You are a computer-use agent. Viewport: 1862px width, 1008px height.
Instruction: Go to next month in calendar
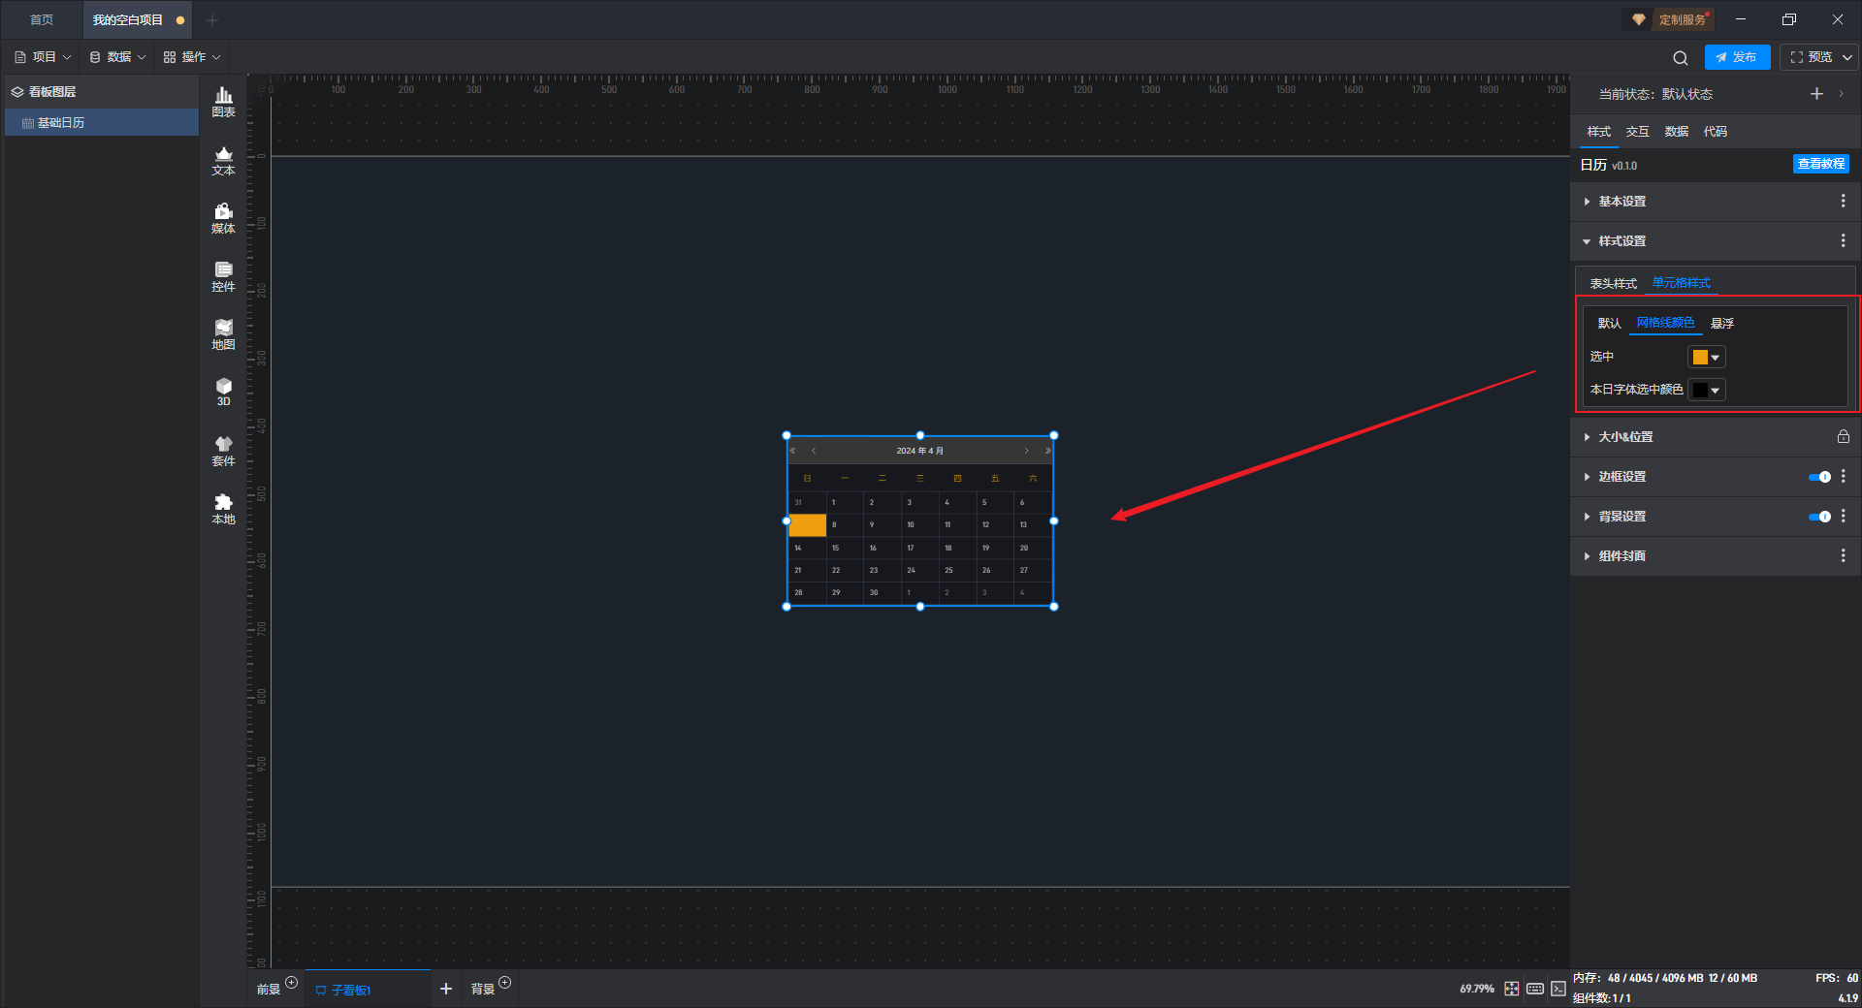(1026, 451)
